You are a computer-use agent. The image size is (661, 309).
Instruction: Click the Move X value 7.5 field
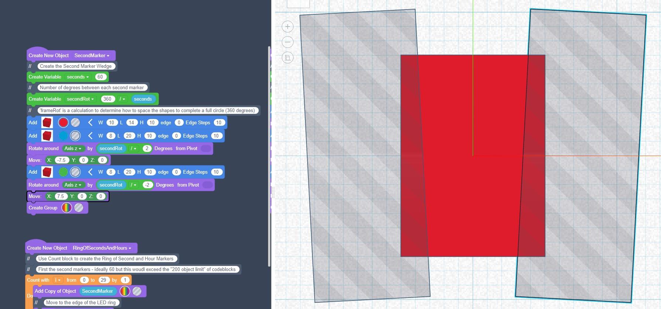pos(61,196)
